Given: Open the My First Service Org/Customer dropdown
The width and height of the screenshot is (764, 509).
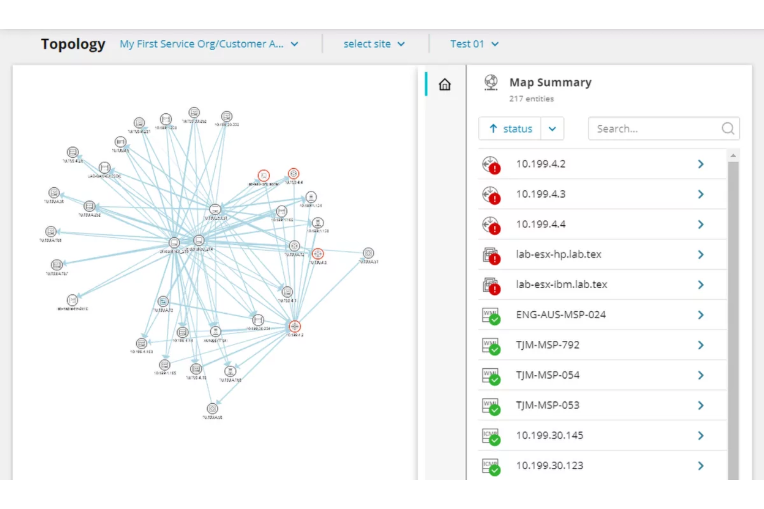Looking at the screenshot, I should pyautogui.click(x=209, y=44).
